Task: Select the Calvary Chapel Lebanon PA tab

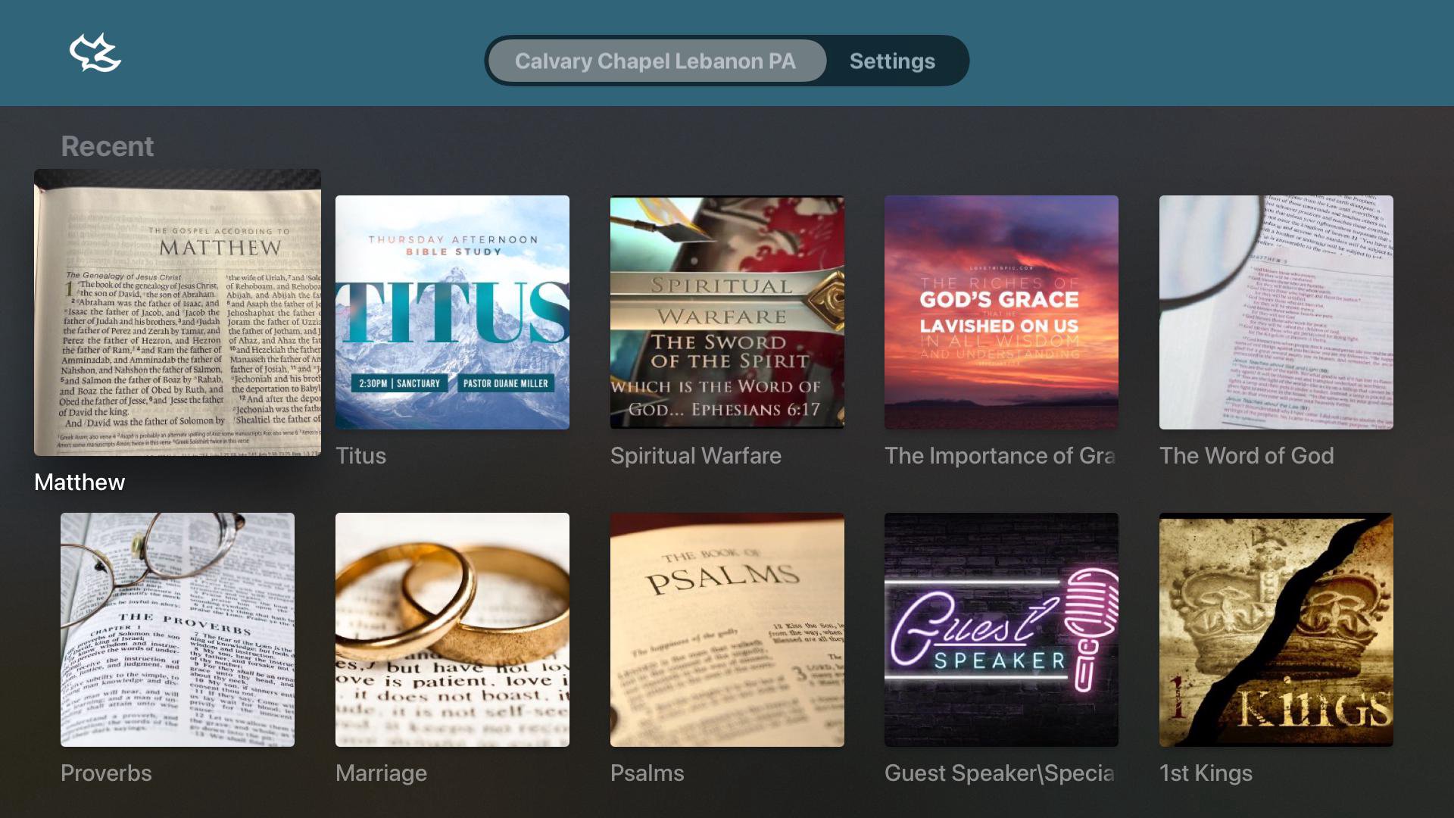Action: click(x=657, y=61)
